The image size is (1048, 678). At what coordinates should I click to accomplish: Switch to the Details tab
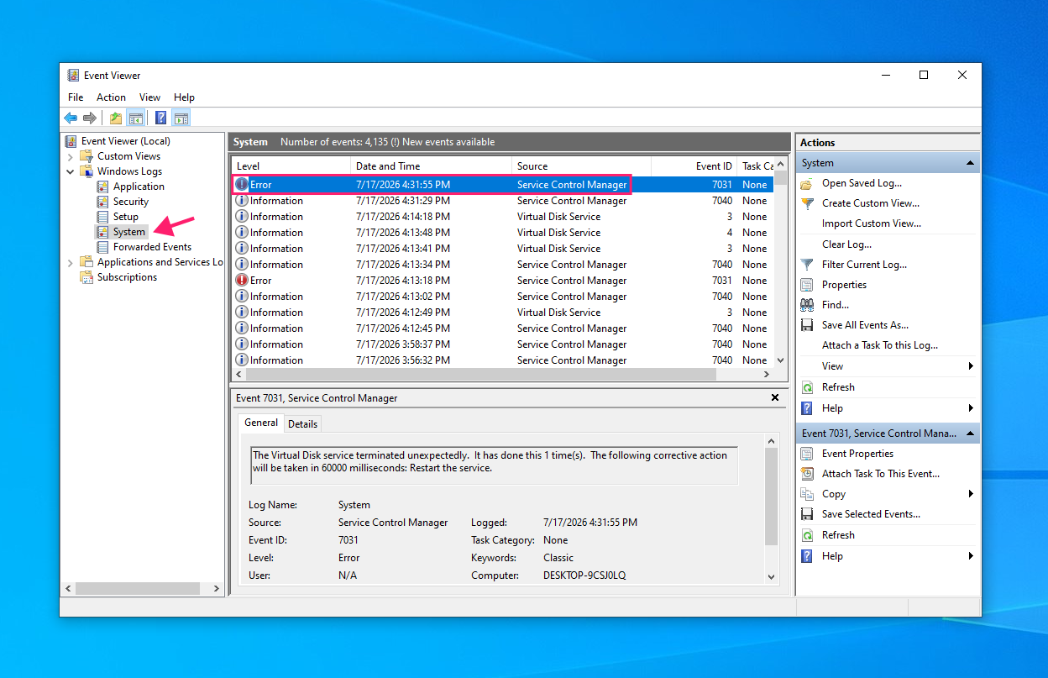coord(303,424)
